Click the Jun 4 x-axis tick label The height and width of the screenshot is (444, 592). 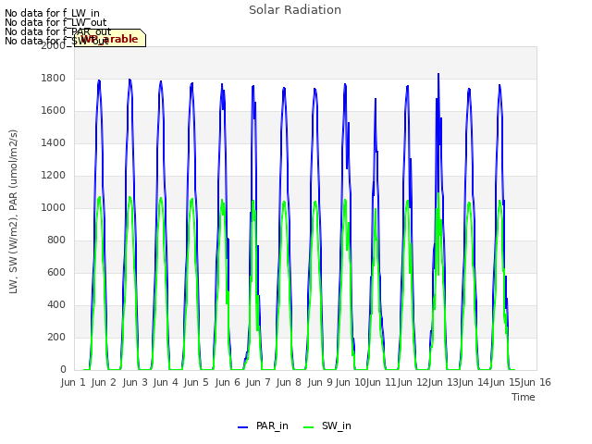pos(166,382)
